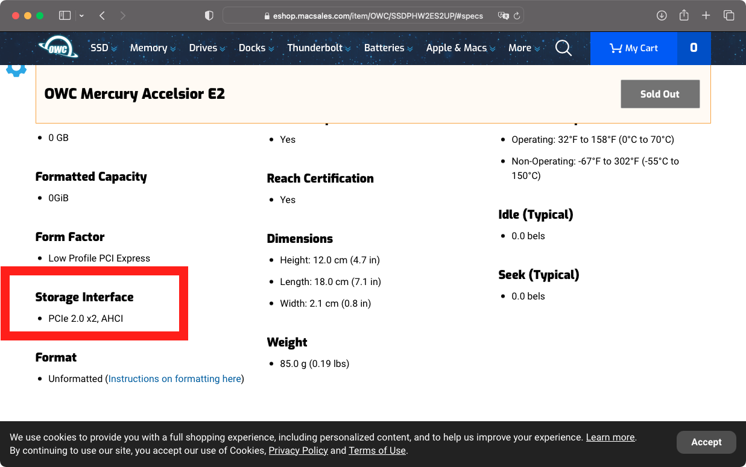Screen dimensions: 746x467
Task: Expand the Memory menu
Action: point(153,48)
